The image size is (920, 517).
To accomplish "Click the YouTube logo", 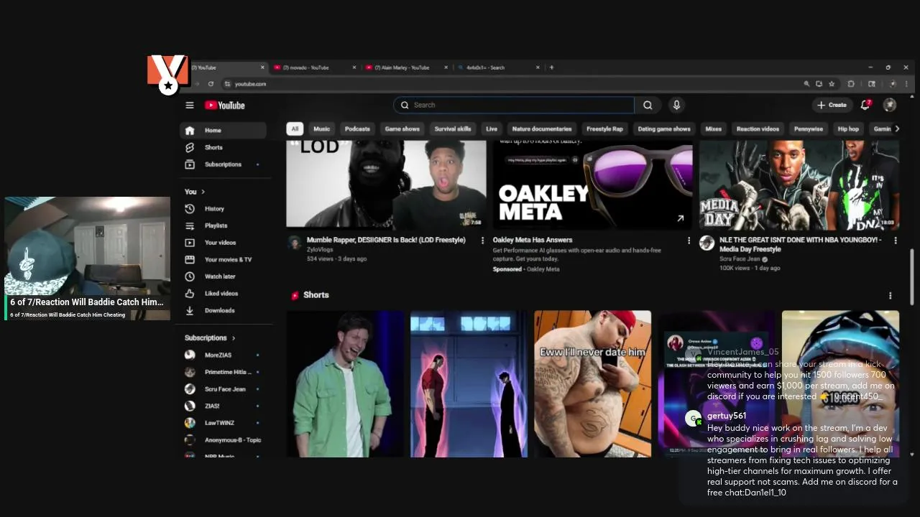I will click(x=224, y=105).
